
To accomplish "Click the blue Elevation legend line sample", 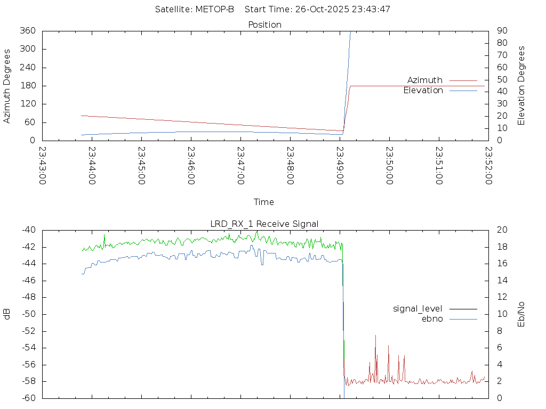I will coord(463,91).
